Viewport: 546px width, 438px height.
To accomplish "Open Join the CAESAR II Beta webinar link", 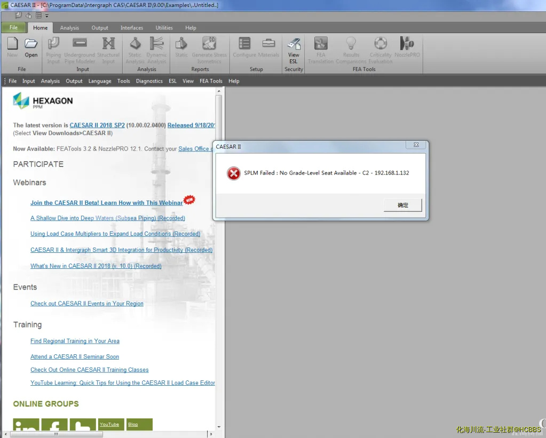I will pyautogui.click(x=107, y=203).
